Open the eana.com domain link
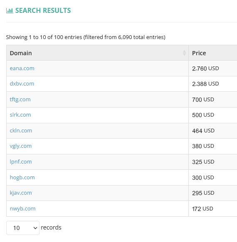 [x=22, y=68]
